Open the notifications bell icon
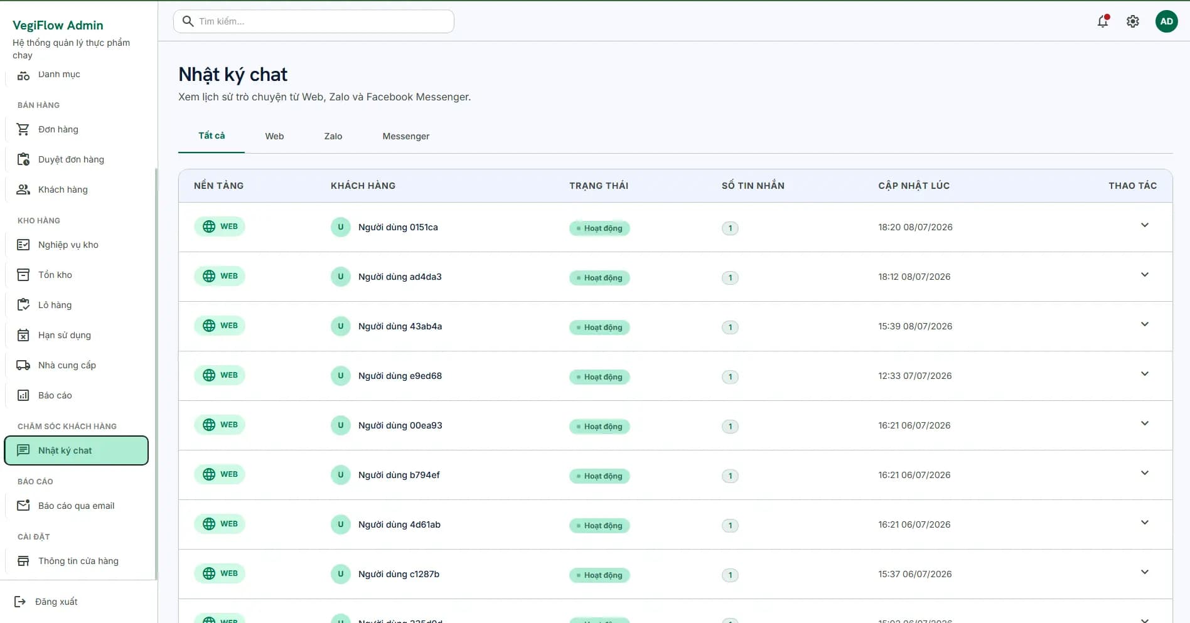The image size is (1190, 623). (1103, 21)
